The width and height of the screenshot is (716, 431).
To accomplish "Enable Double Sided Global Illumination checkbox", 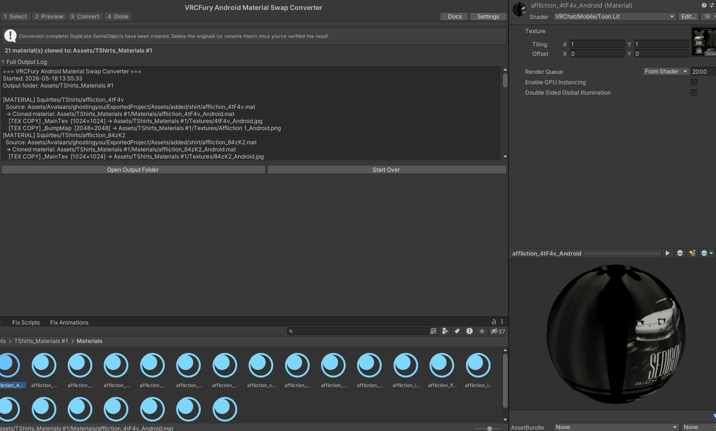I will click(x=694, y=93).
